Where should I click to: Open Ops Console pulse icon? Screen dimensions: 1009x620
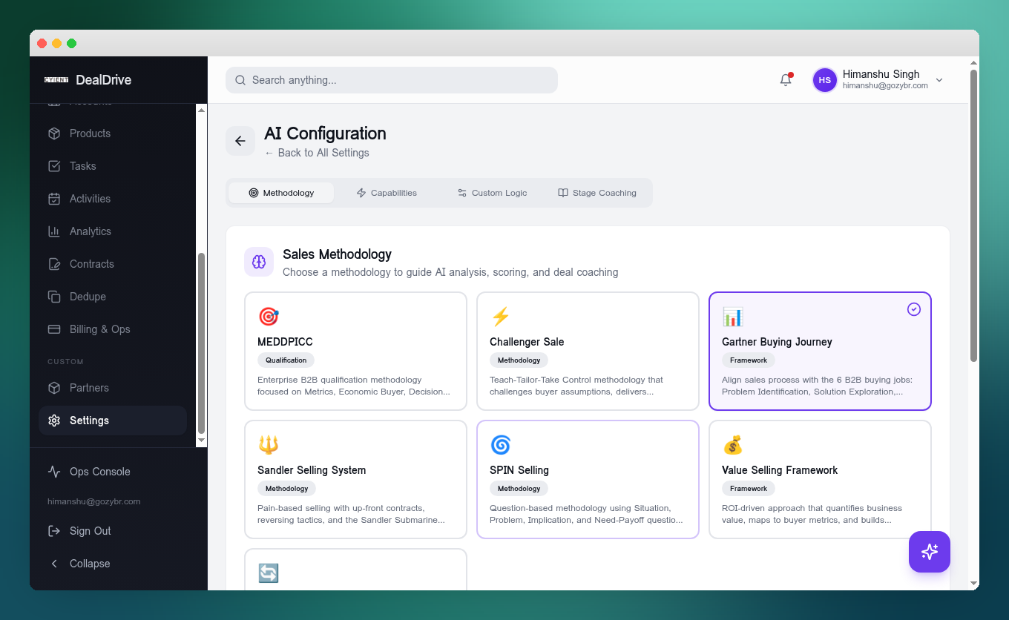[54, 472]
